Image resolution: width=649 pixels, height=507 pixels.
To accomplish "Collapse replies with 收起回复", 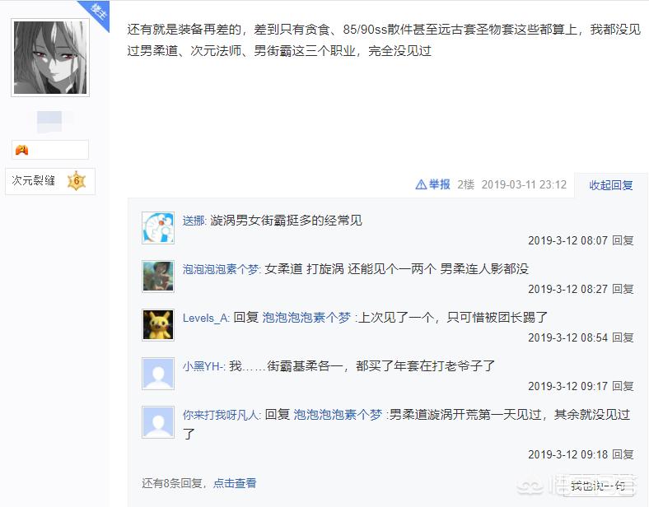I will (x=611, y=185).
